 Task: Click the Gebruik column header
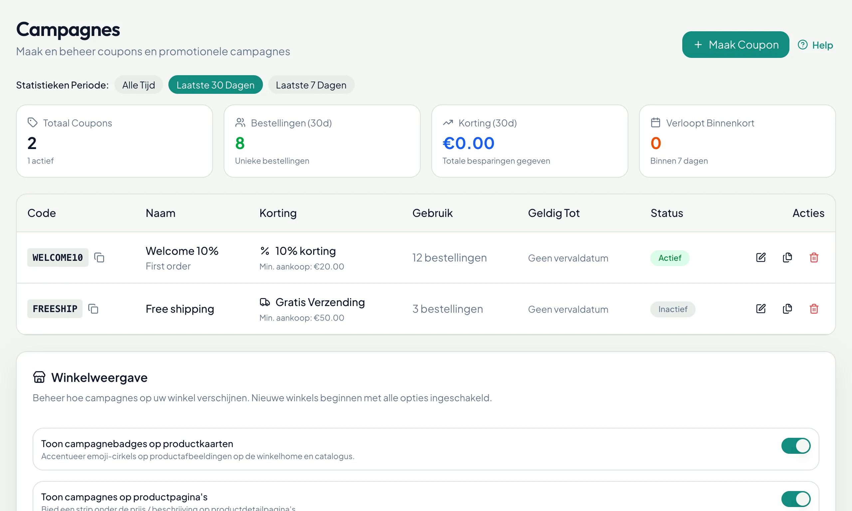[x=432, y=213]
